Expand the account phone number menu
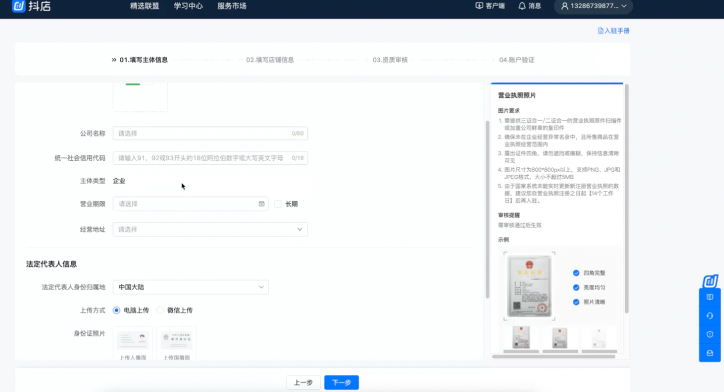 594,6
